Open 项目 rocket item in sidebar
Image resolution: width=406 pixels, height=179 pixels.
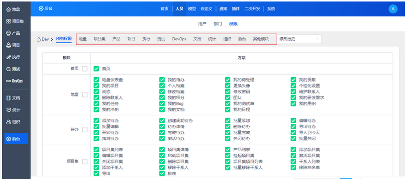coord(13,45)
